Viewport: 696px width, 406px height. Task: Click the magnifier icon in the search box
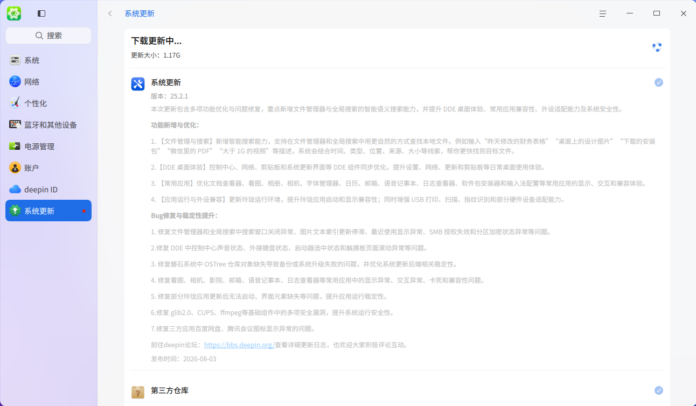[39, 36]
